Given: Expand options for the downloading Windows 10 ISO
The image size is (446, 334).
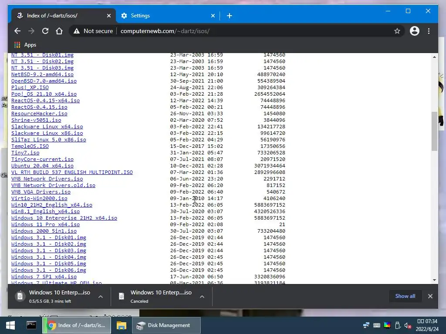Looking at the screenshot, I should 101,297.
